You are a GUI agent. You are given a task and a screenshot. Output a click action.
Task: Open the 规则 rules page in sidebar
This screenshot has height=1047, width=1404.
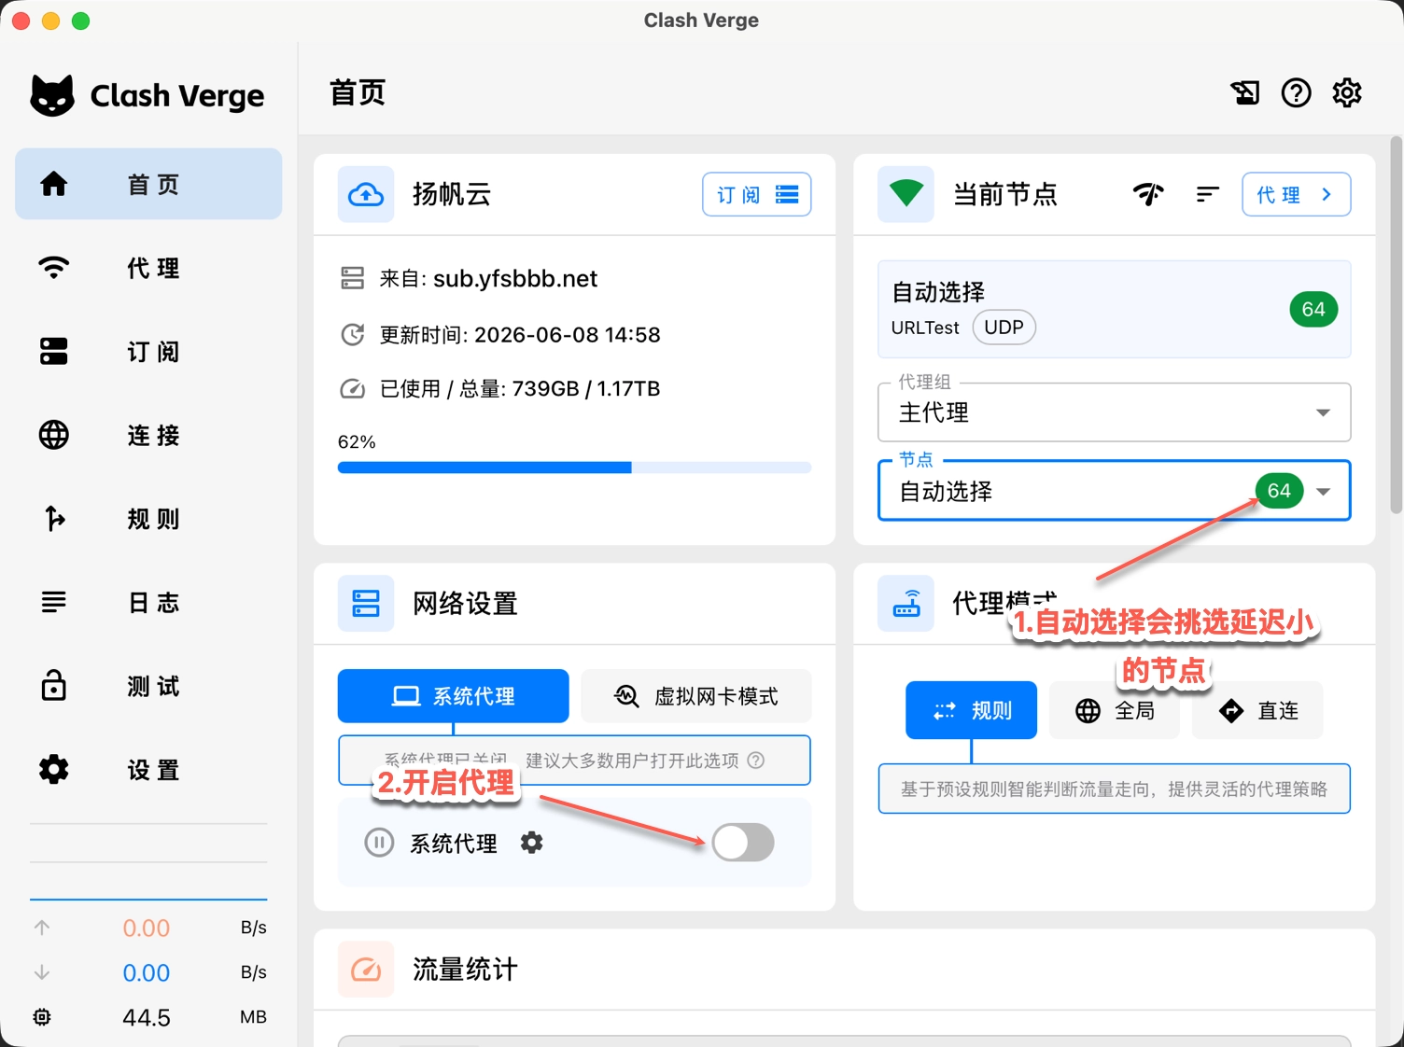pos(148,518)
